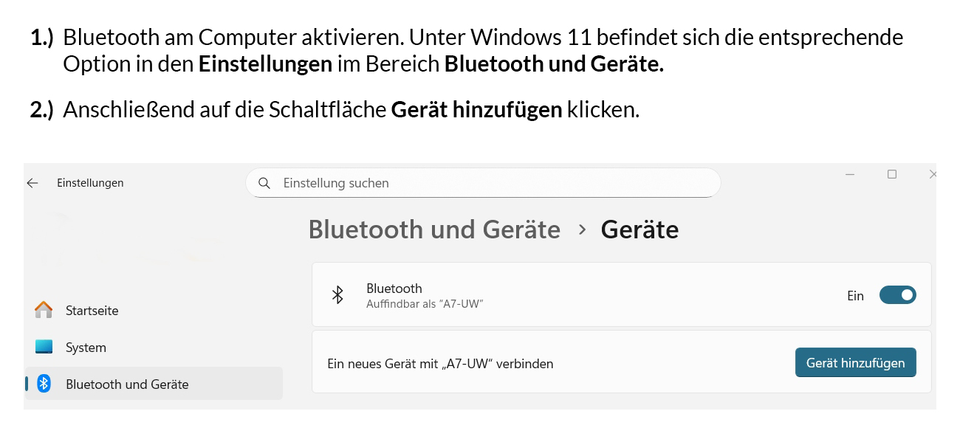Viewport: 960px width, 442px height.
Task: Click the Geräte page heading
Action: [x=640, y=229]
